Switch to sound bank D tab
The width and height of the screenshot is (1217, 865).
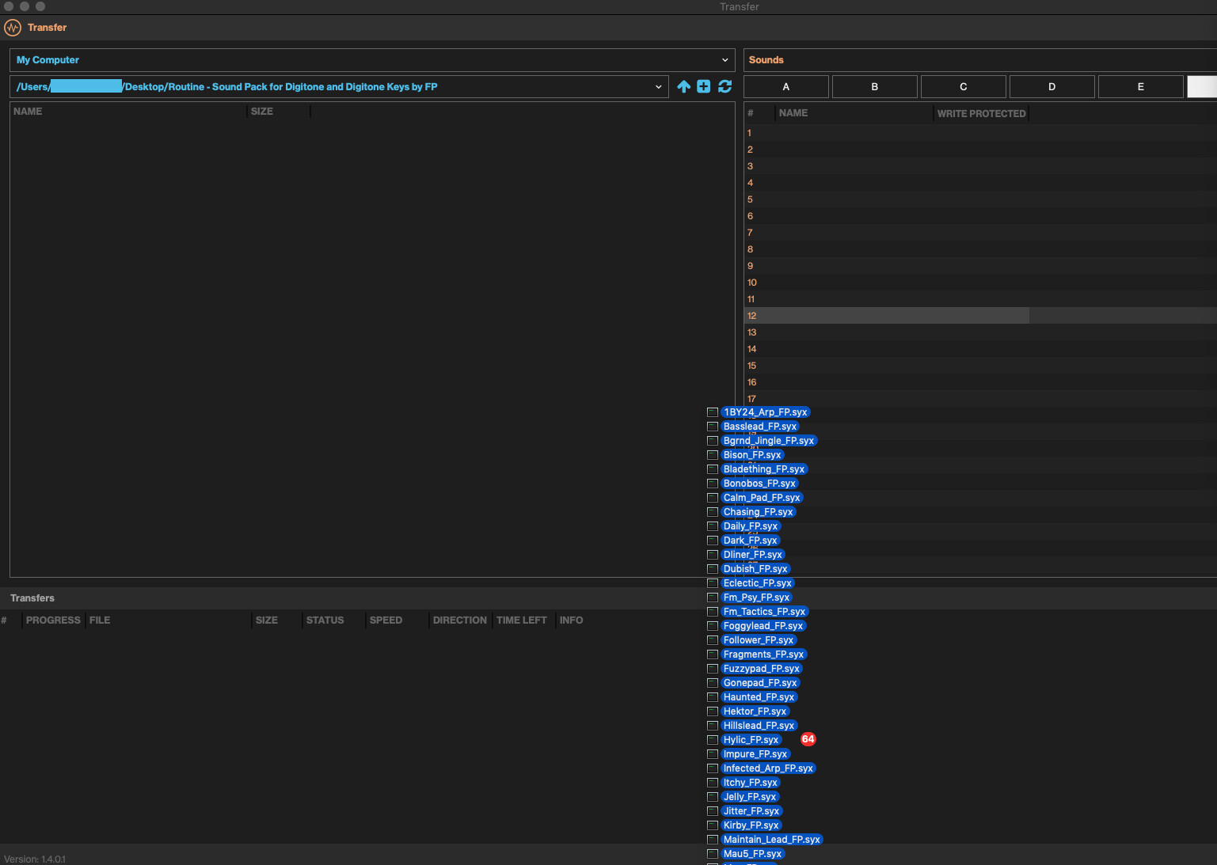[x=1052, y=87]
